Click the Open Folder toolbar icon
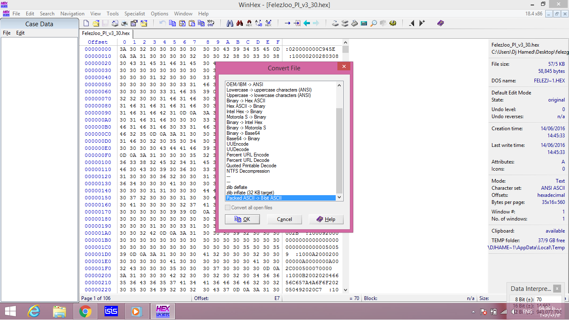This screenshot has width=569, height=320. click(144, 23)
